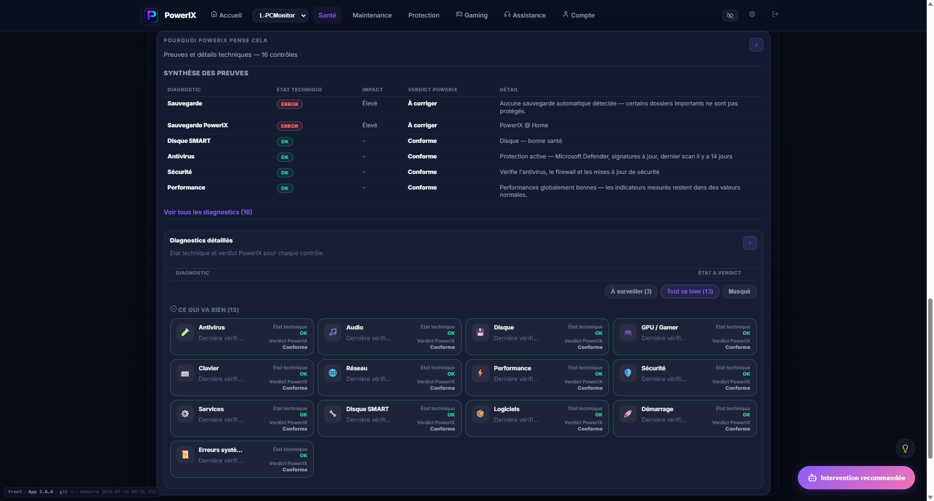Open the Audio card title

pos(355,328)
